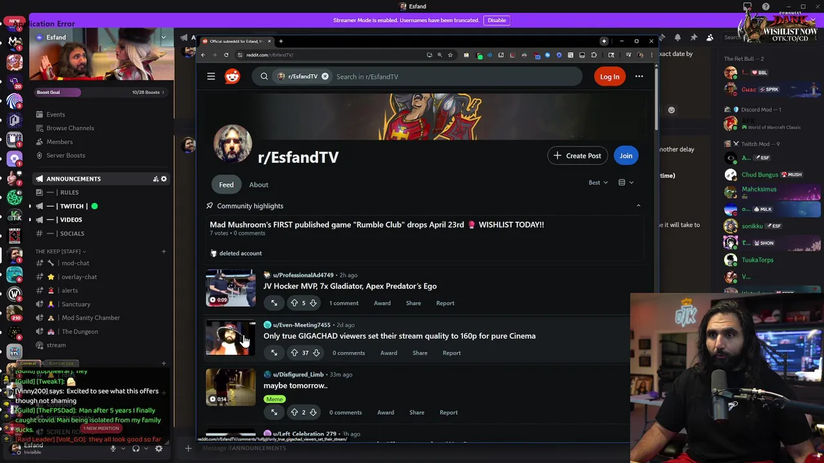Viewport: 824px width, 463px height.
Task: Collapse THE KEEP [STAFF] category
Action: pos(61,251)
